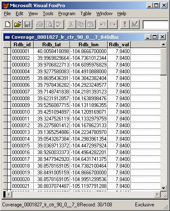Open the Table menu
The width and height of the screenshot is (170, 211).
[86, 13]
